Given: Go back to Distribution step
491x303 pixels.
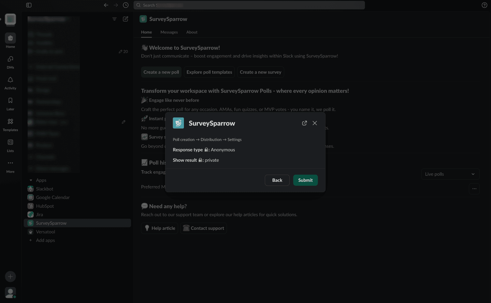Looking at the screenshot, I should coord(277,180).
